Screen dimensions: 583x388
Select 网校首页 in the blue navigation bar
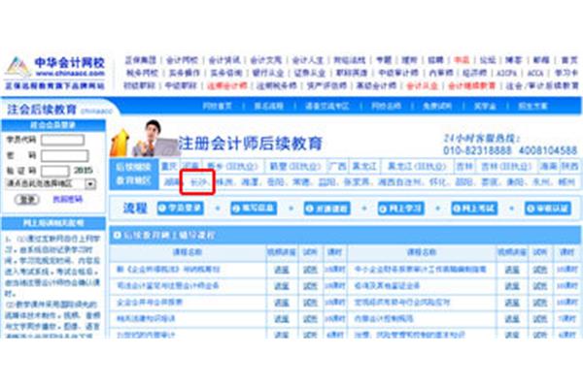(x=217, y=107)
